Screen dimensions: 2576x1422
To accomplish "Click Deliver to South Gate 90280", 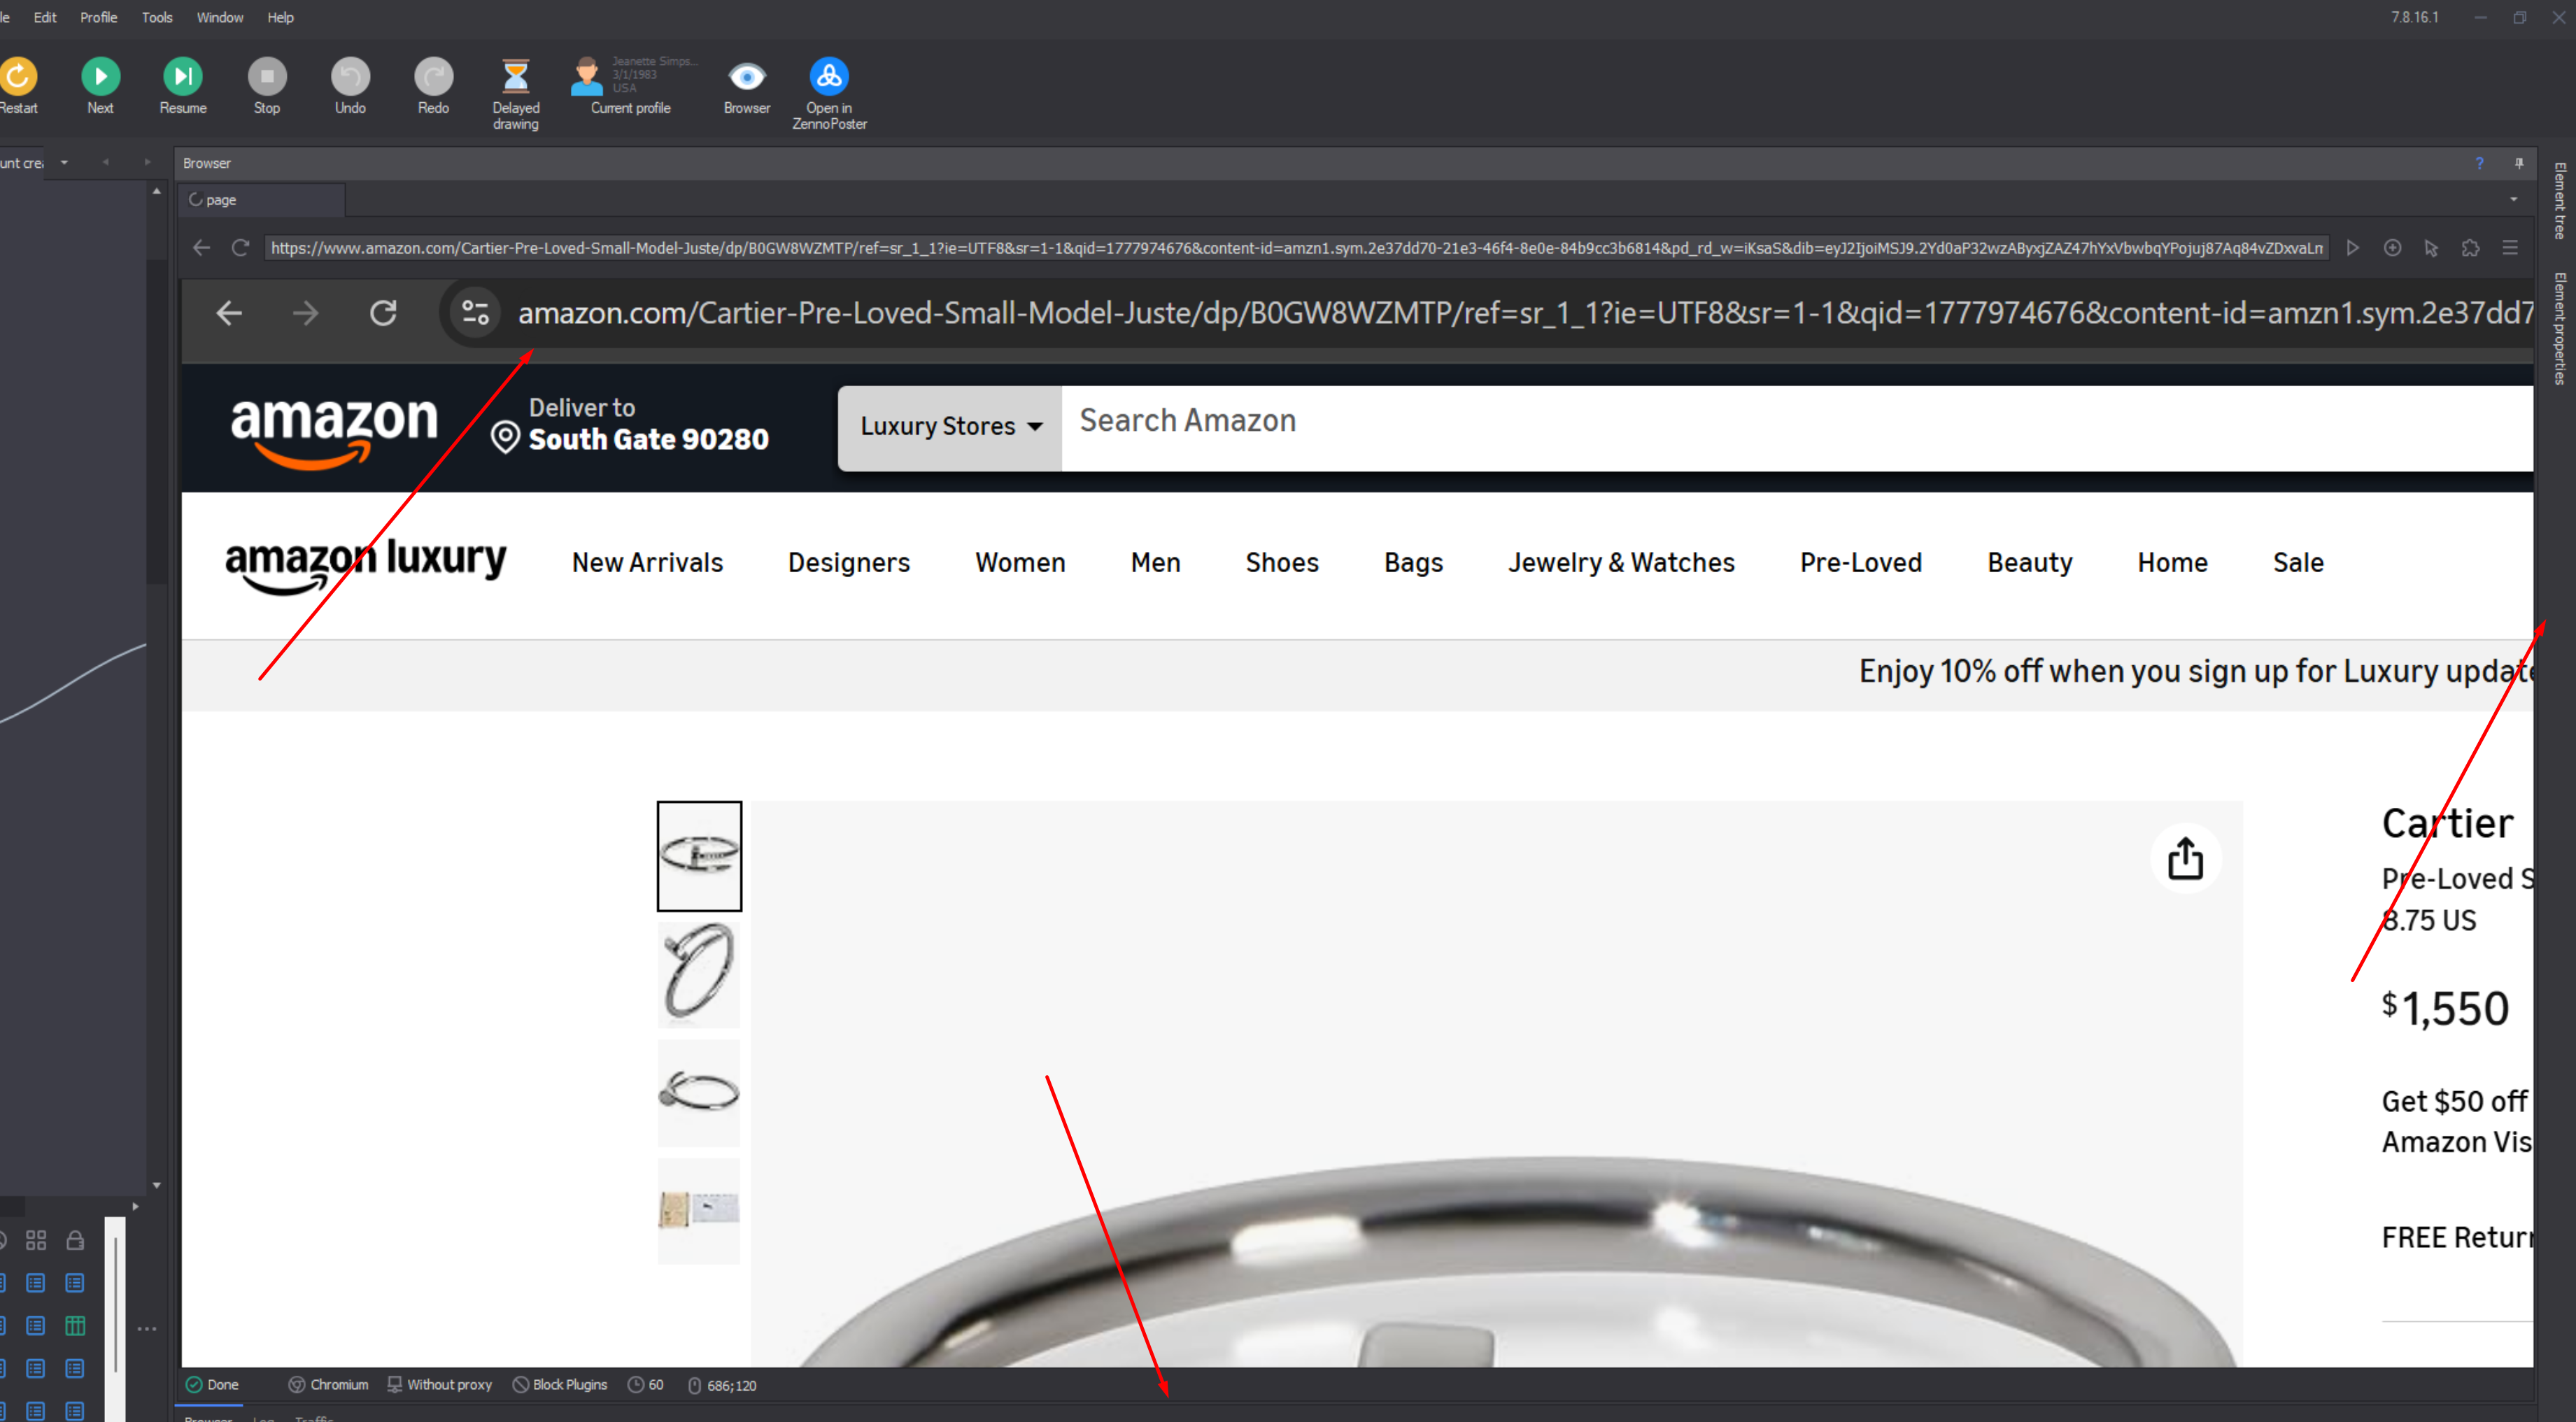I will coord(630,425).
